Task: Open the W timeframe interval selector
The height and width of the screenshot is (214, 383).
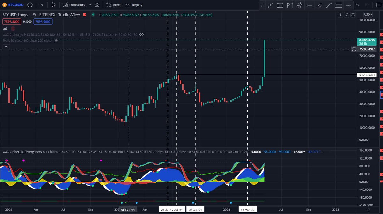Action: (x=41, y=5)
